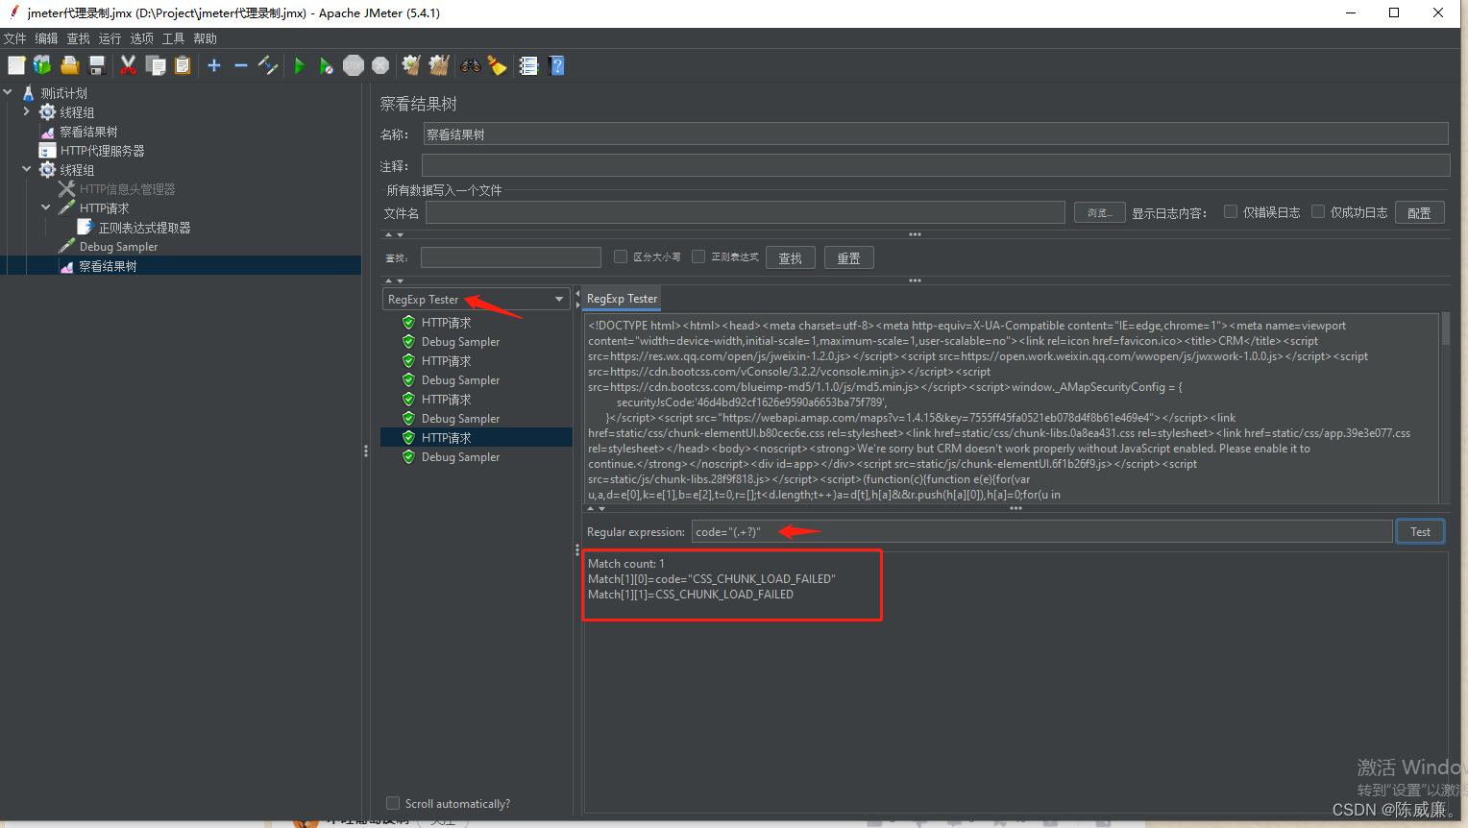Click the Toggle enable/disable icon
Image resolution: width=1468 pixels, height=828 pixels.
[268, 65]
